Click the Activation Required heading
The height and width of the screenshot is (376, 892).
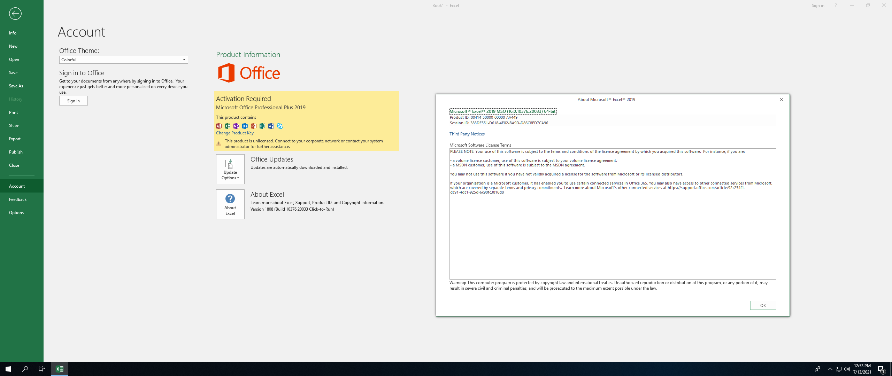coord(243,99)
